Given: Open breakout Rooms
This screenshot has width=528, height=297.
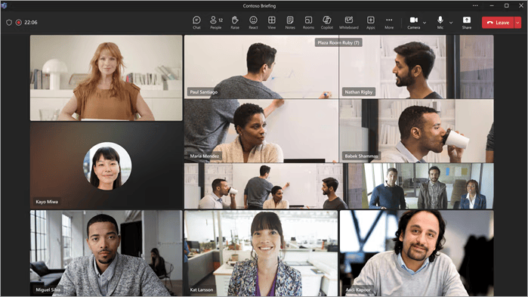Looking at the screenshot, I should [308, 23].
